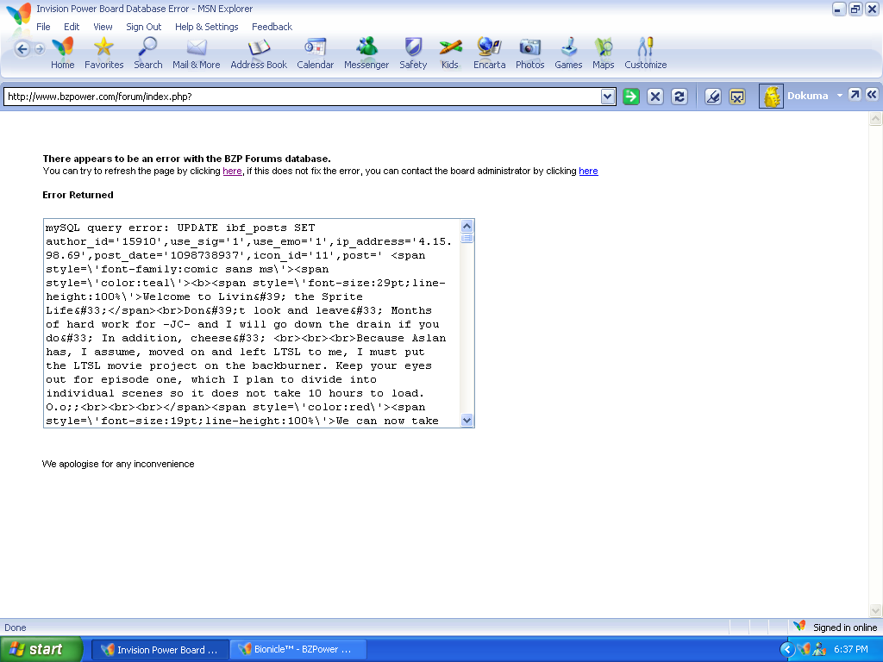This screenshot has height=662, width=883.
Task: Open the File menu
Action: [x=43, y=27]
